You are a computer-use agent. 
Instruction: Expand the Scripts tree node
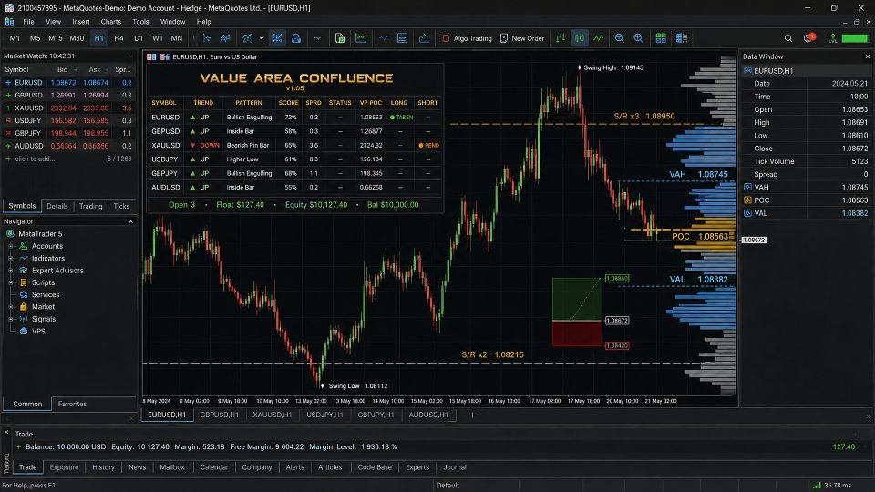pos(11,282)
